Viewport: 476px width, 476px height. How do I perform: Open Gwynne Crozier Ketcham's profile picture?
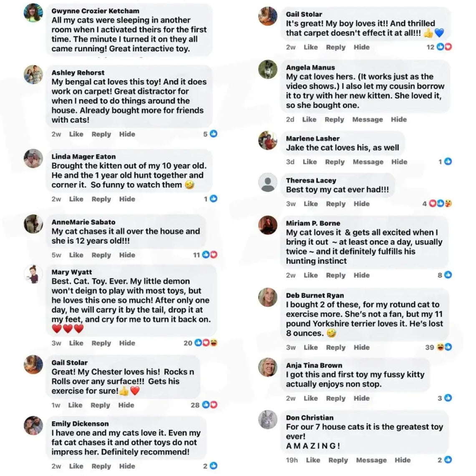[x=33, y=13]
